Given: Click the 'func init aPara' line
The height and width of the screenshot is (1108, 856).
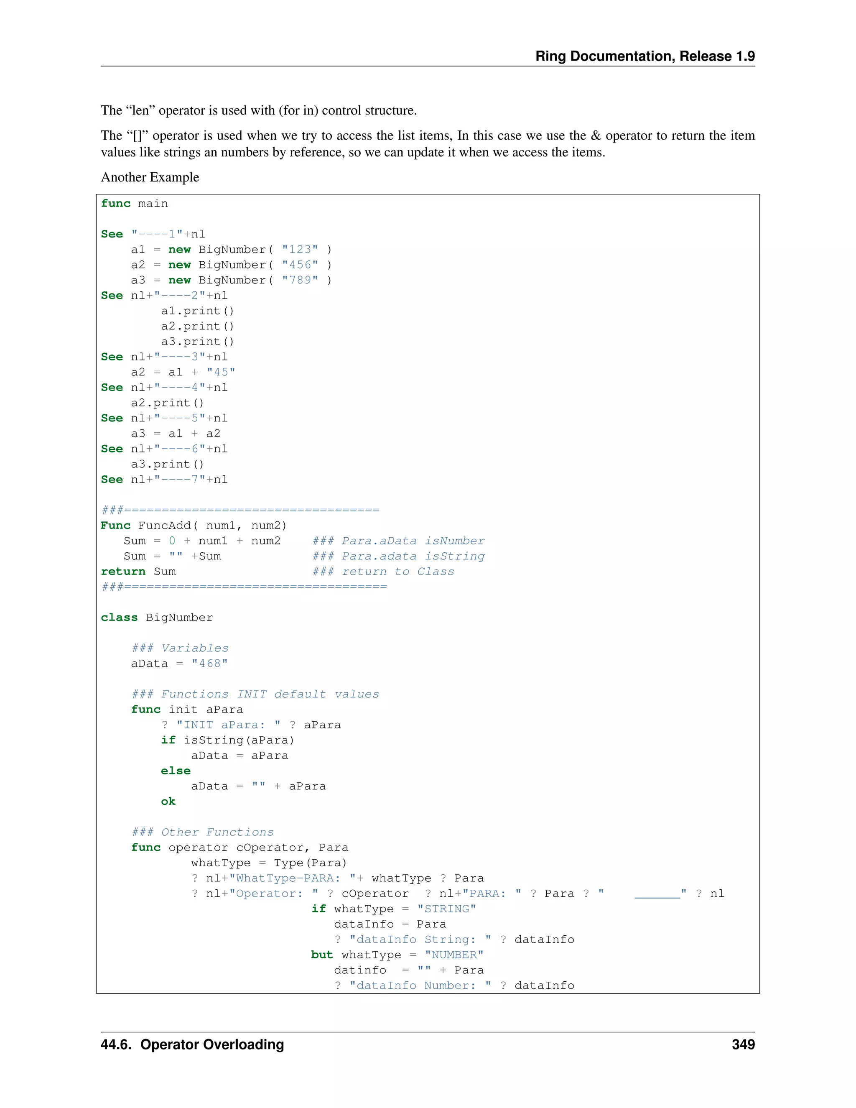Looking at the screenshot, I should pos(186,709).
